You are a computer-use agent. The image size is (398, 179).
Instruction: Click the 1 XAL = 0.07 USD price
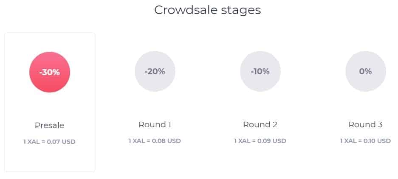(x=50, y=142)
